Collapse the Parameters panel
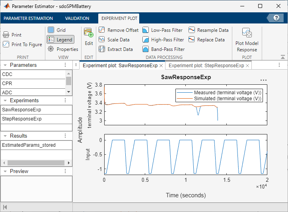The width and height of the screenshot is (288, 212). click(x=5, y=65)
